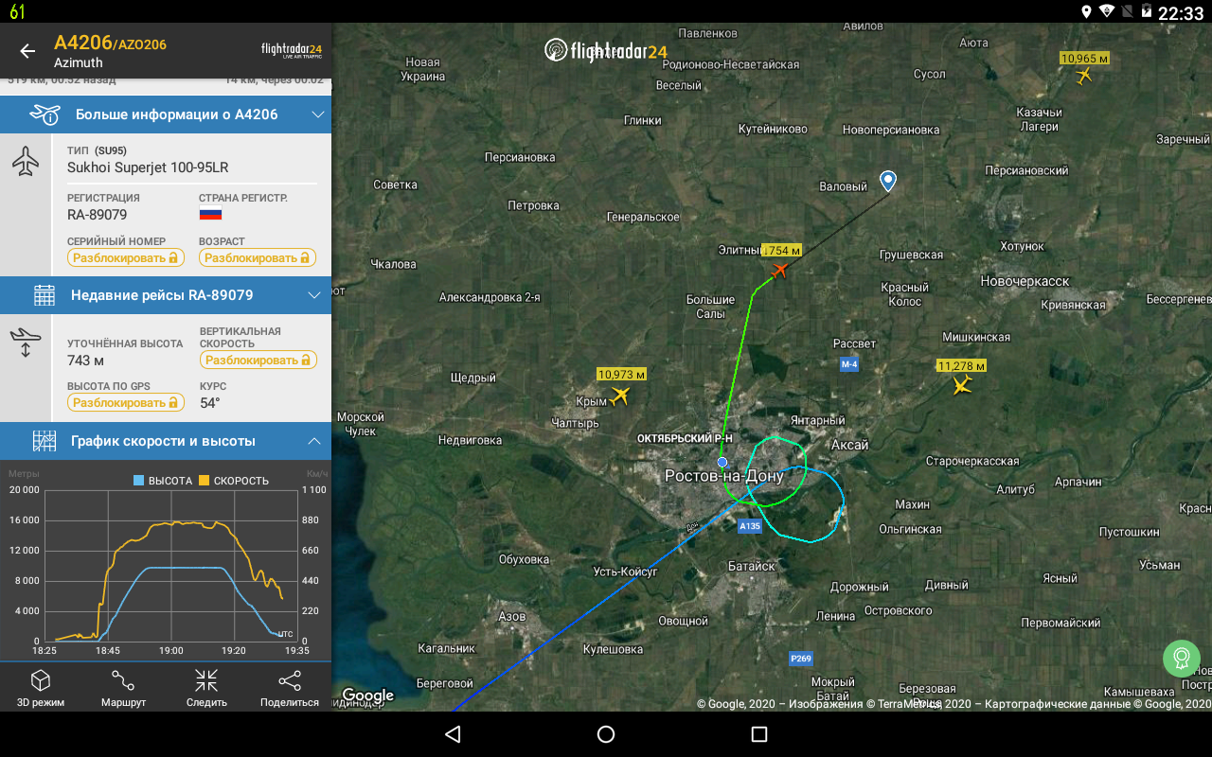
Task: Tap the Большие Салы village label
Action: coord(710,307)
